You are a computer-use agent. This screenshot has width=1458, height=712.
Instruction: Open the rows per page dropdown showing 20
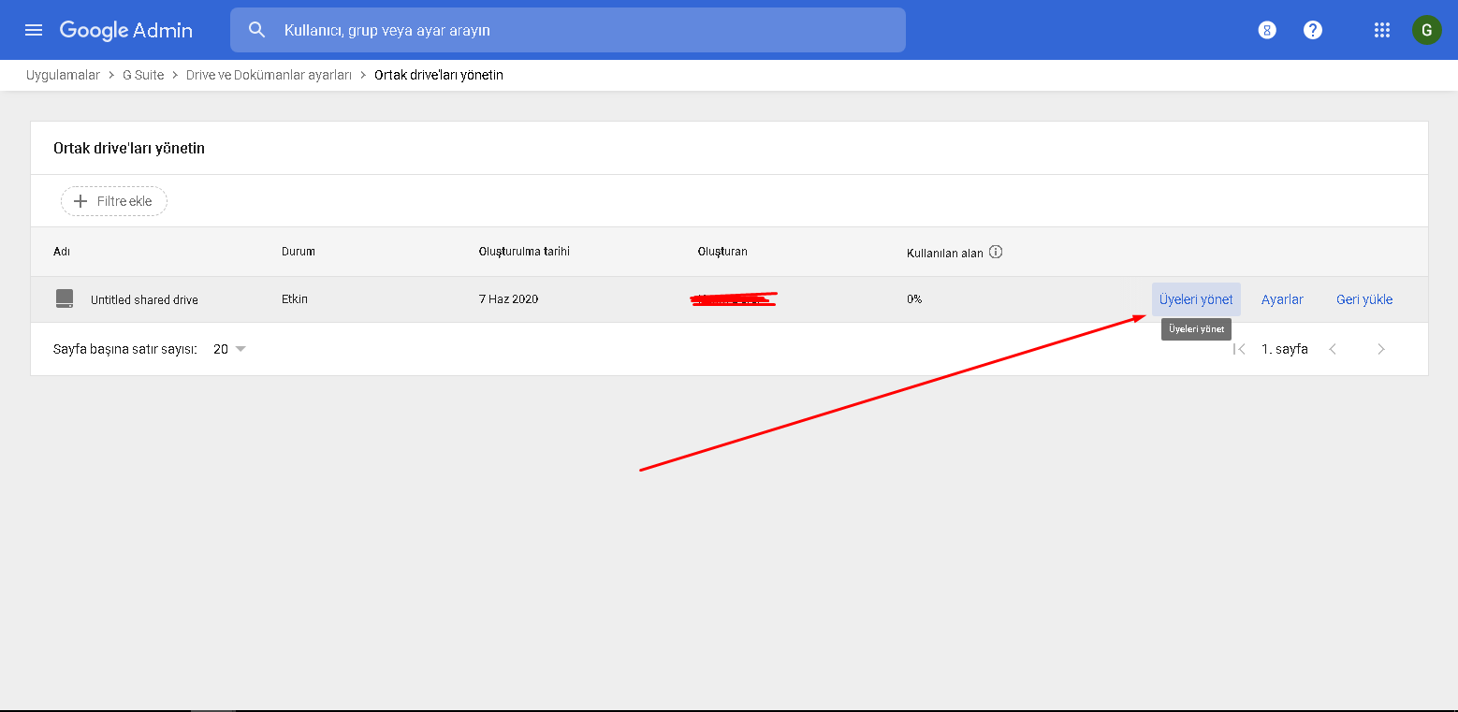point(229,349)
